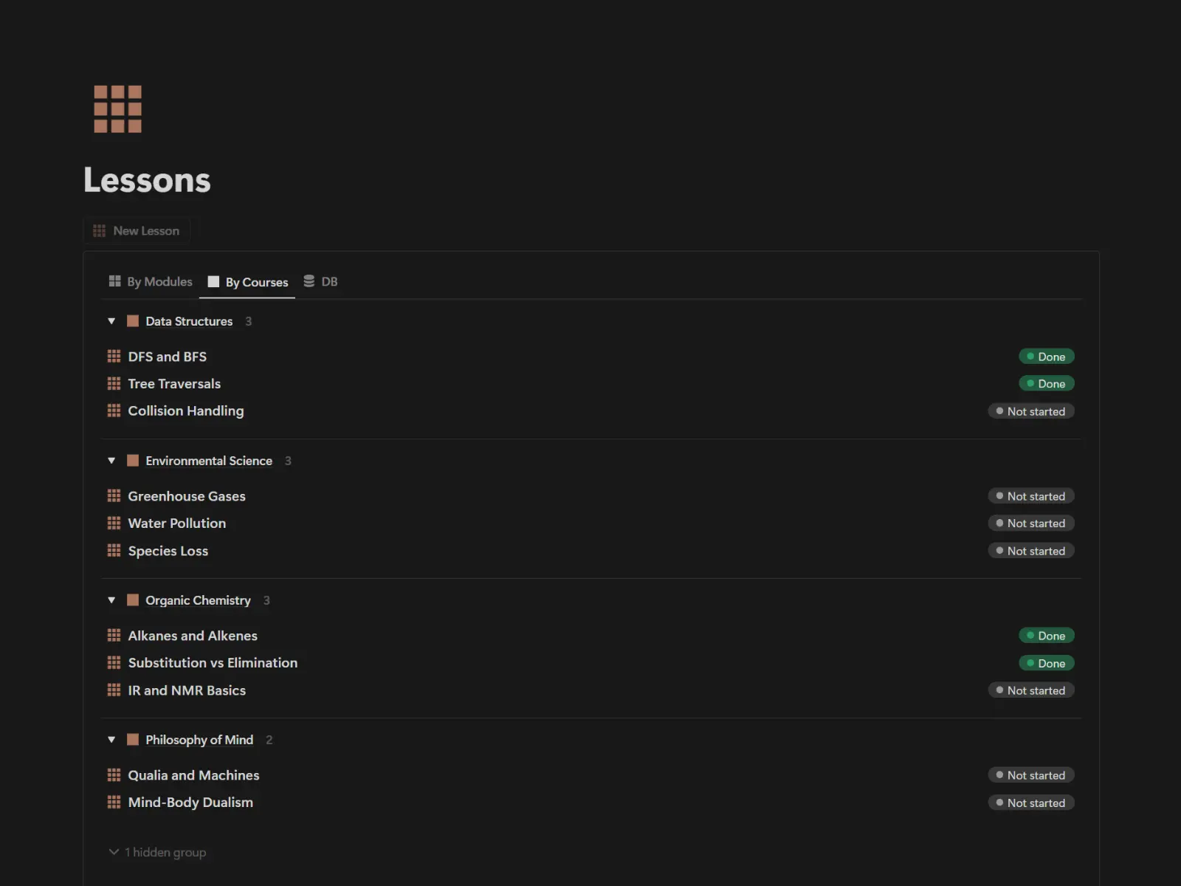
Task: Click the Data Structures course square icon
Action: click(133, 321)
